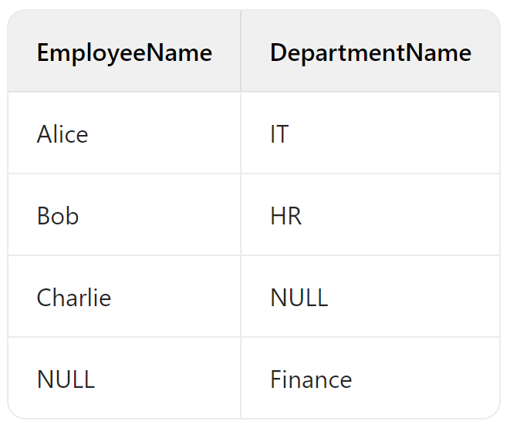510x428 pixels.
Task: Click the word Alice
Action: [x=62, y=134]
